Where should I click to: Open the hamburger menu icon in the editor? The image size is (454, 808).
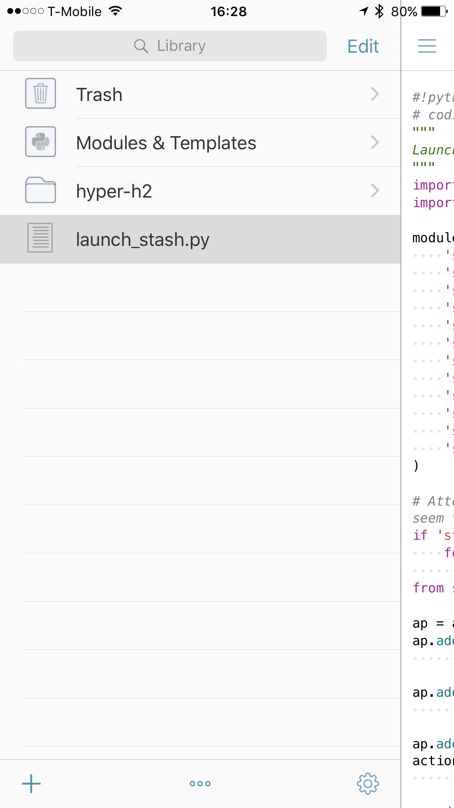click(427, 46)
